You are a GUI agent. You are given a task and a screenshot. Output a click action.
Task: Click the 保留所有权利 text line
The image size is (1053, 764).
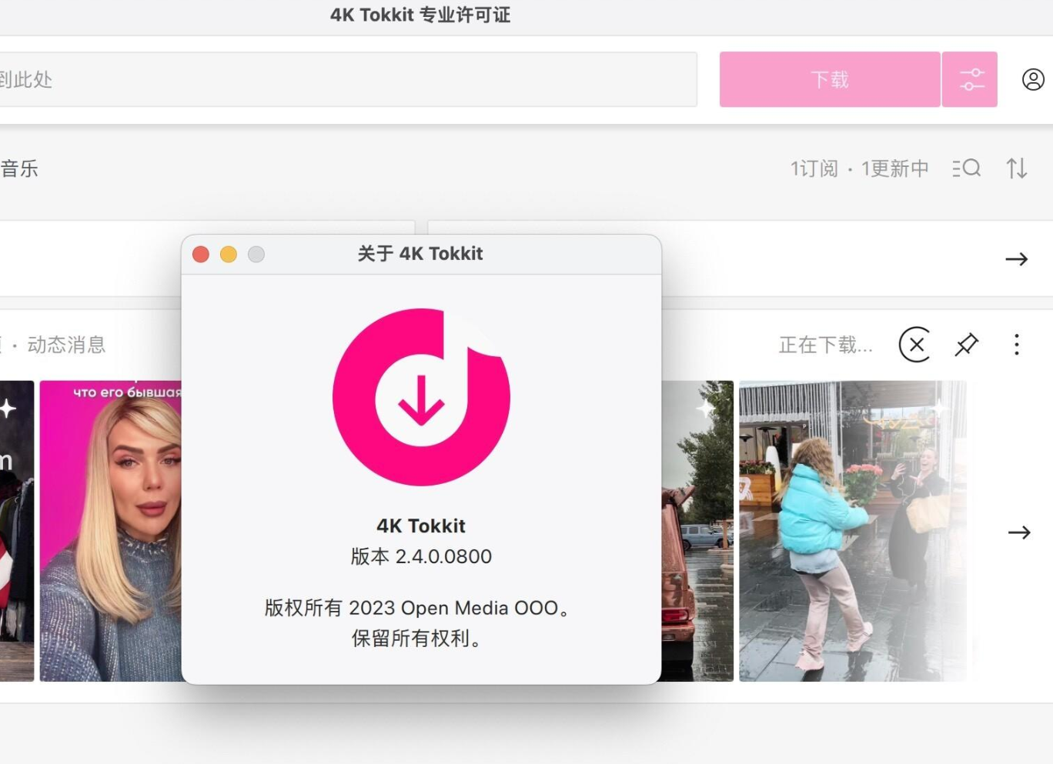[417, 638]
